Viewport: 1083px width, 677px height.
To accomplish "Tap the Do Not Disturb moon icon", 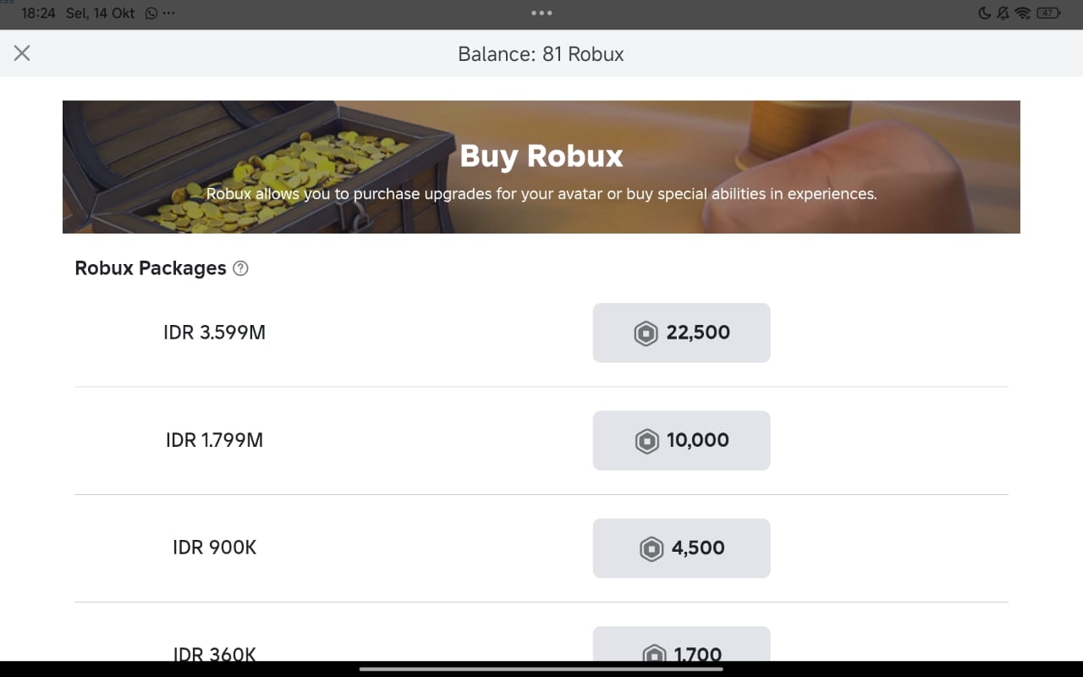I will coord(984,14).
